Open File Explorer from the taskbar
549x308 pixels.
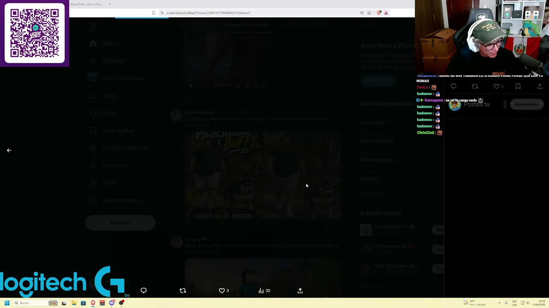pyautogui.click(x=74, y=303)
